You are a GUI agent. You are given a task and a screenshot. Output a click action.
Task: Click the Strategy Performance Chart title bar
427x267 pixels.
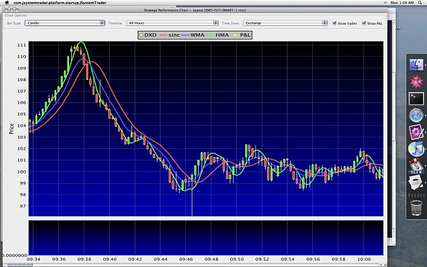(195, 10)
